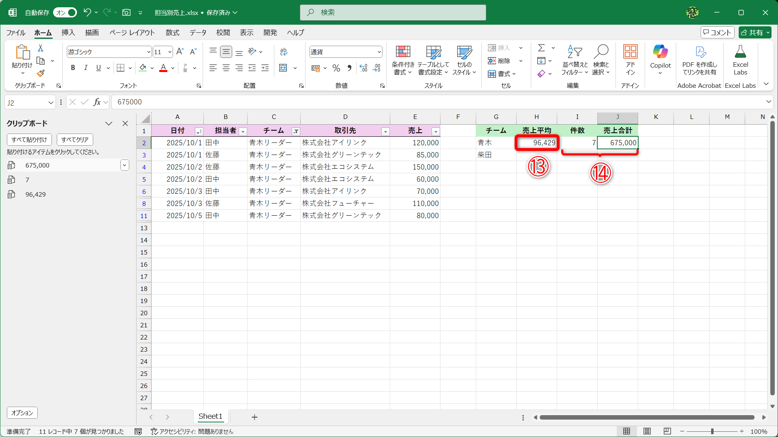The image size is (778, 437).
Task: Open the Data ribbon tab
Action: (198, 32)
